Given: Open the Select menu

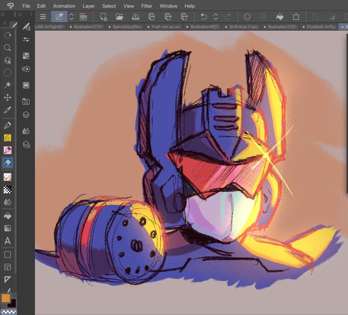Looking at the screenshot, I should 109,6.
